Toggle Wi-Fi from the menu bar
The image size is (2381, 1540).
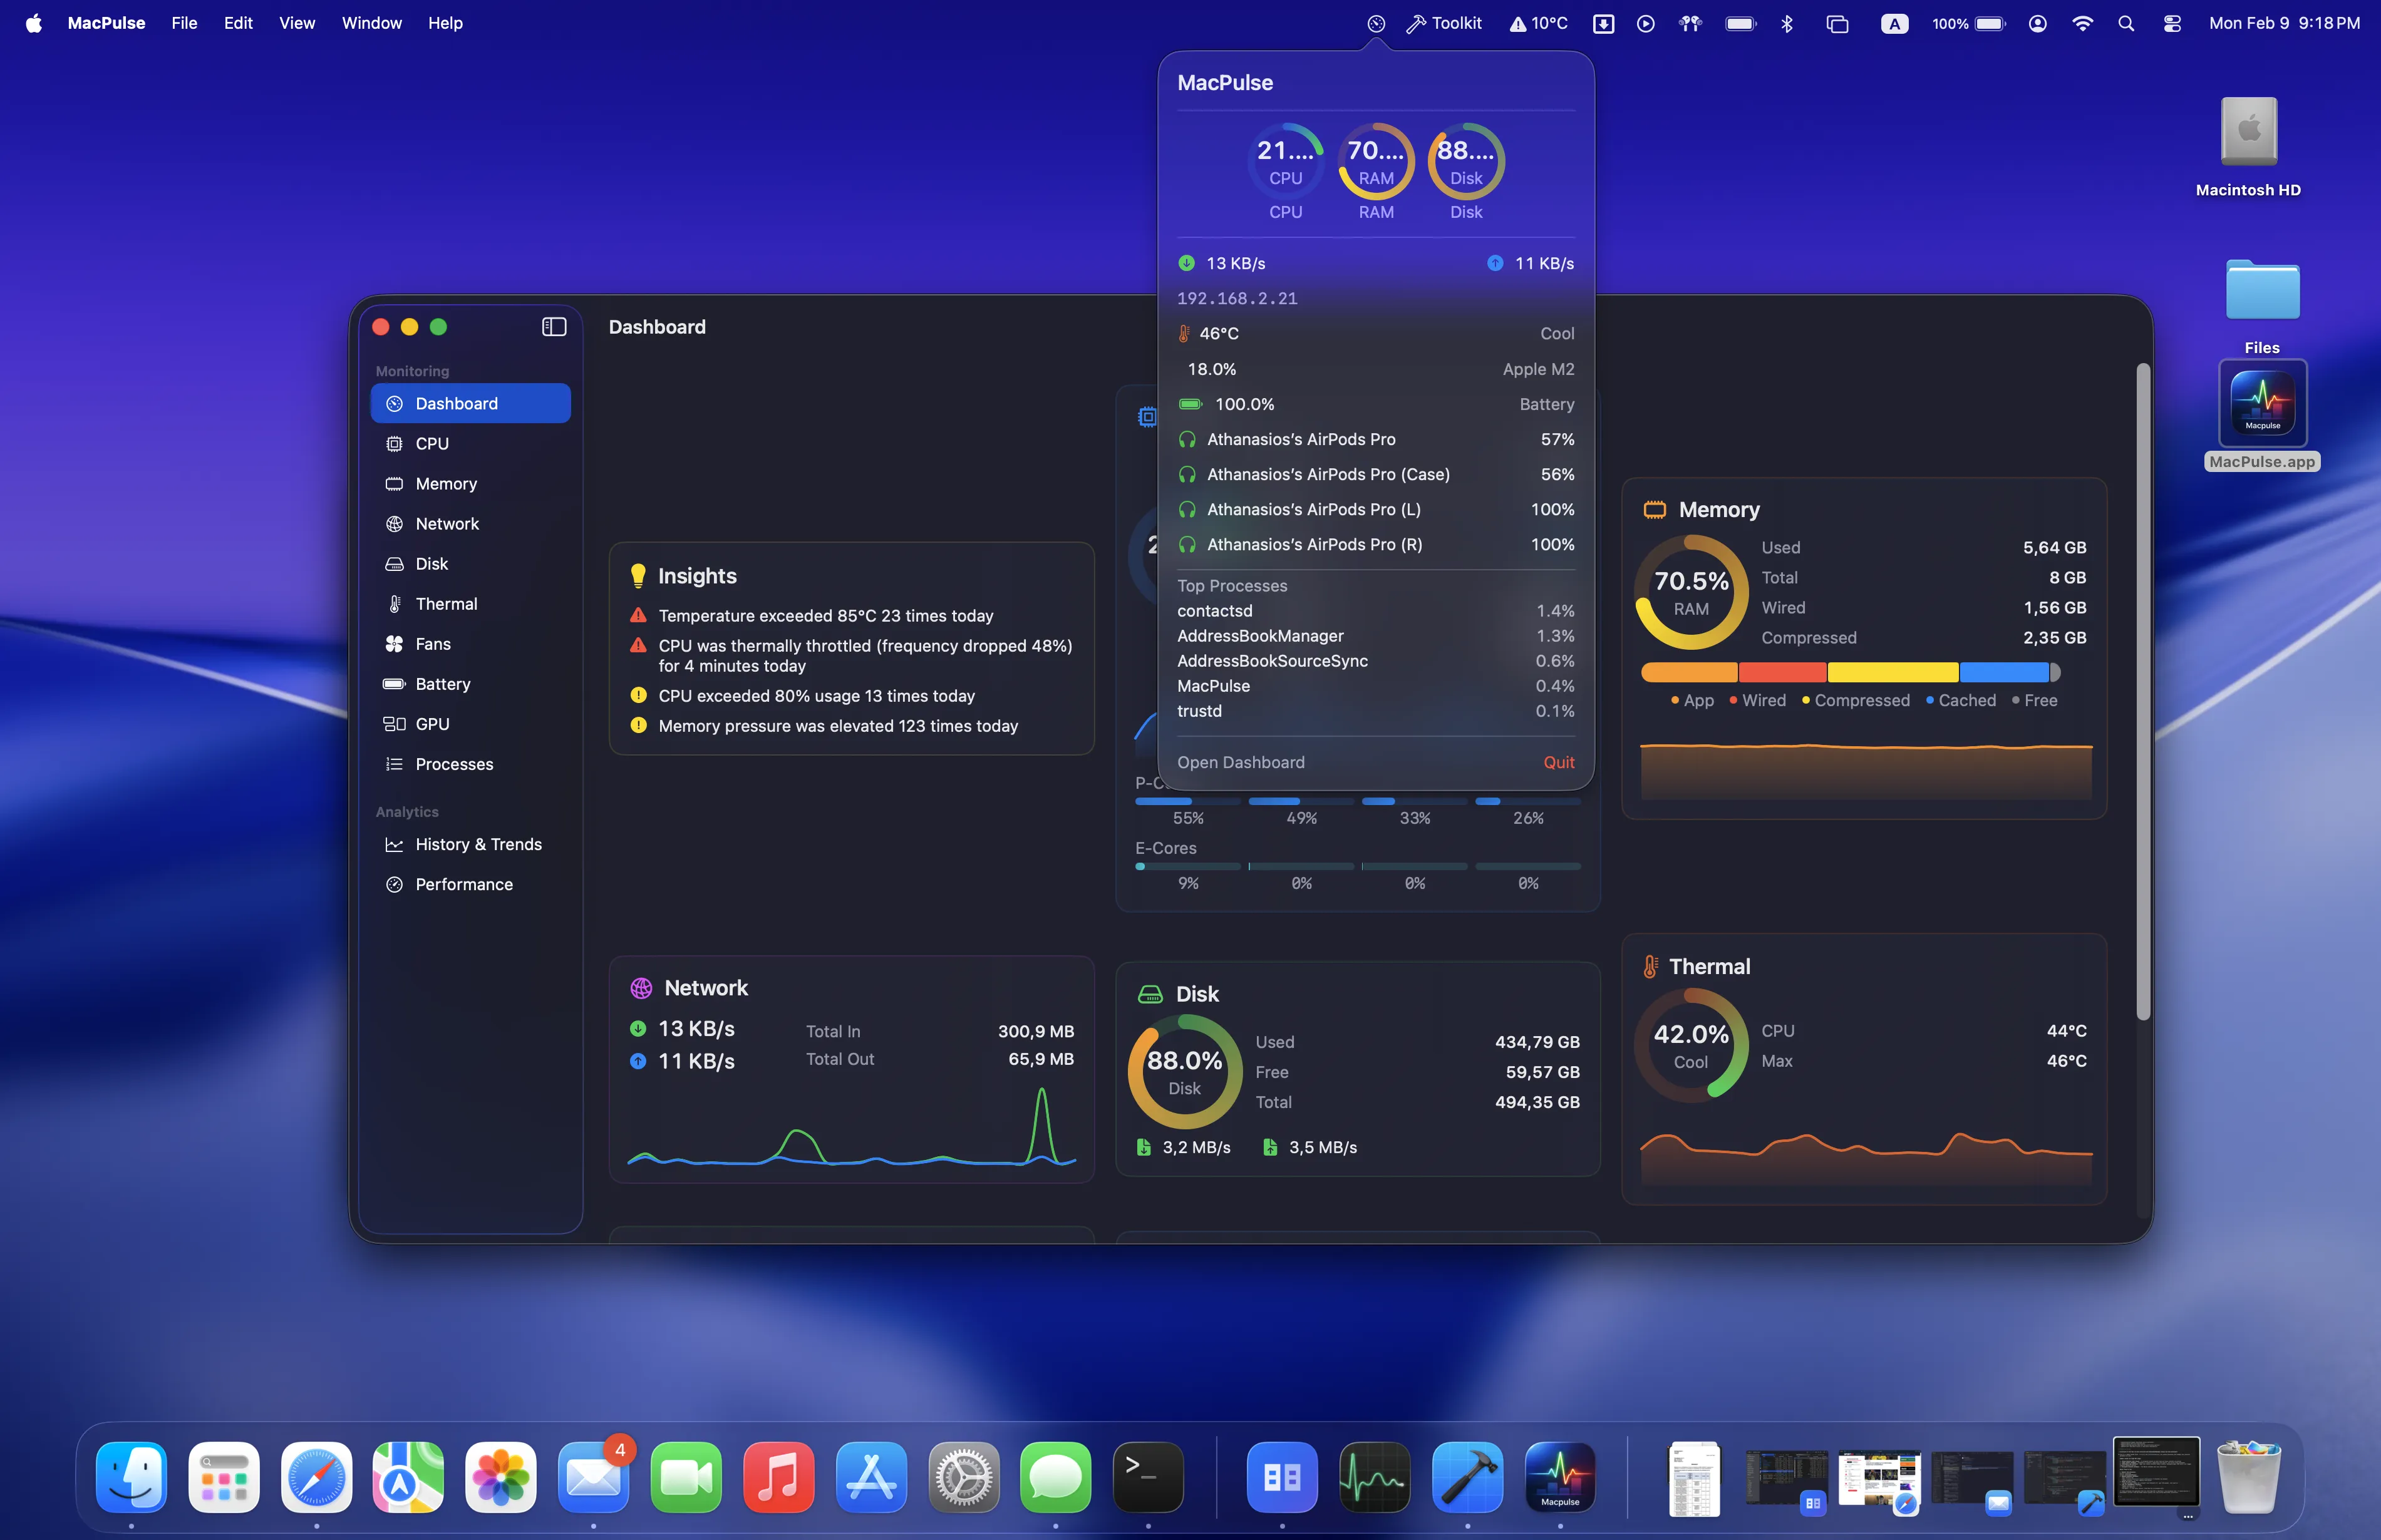point(2082,23)
